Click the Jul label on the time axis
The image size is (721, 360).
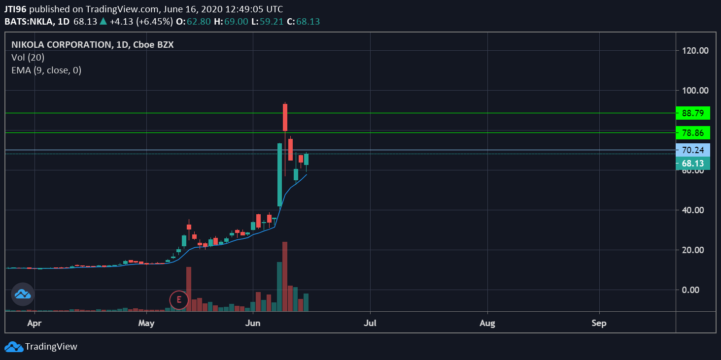[x=370, y=324]
